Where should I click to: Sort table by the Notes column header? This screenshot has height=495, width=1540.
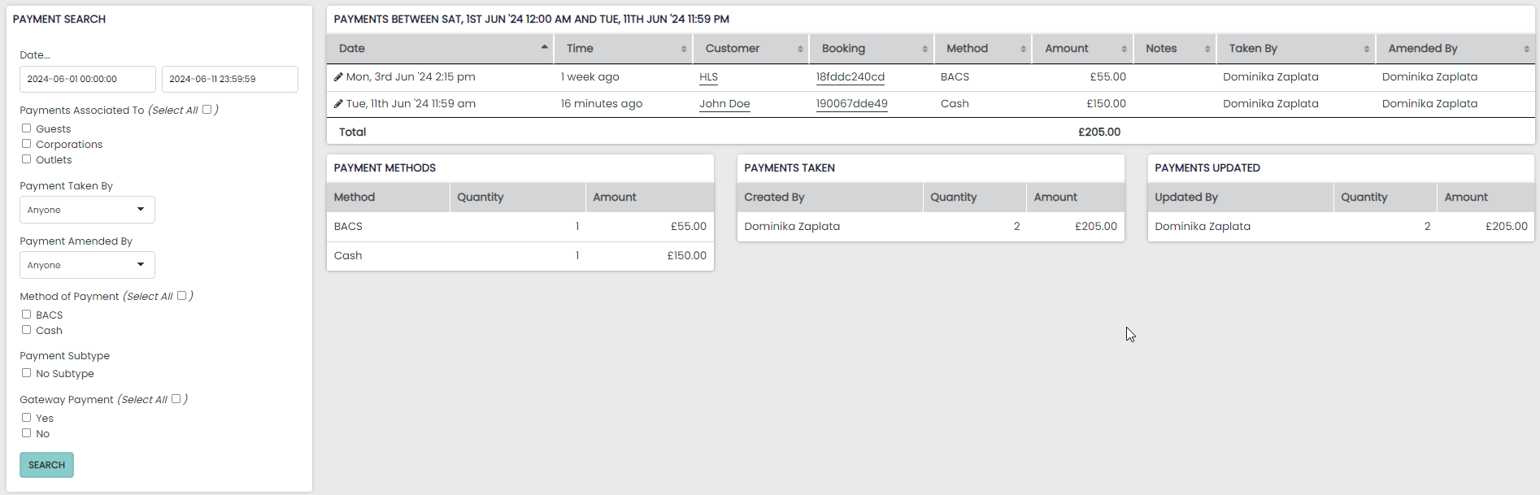click(1161, 49)
